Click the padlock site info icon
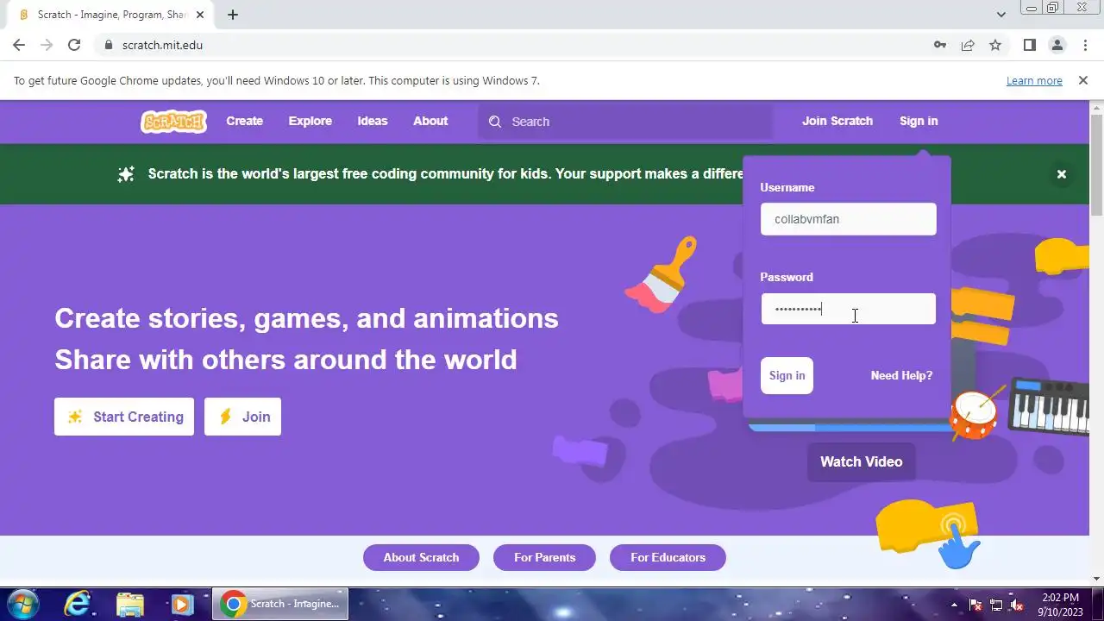Image resolution: width=1104 pixels, height=621 pixels. tap(109, 45)
